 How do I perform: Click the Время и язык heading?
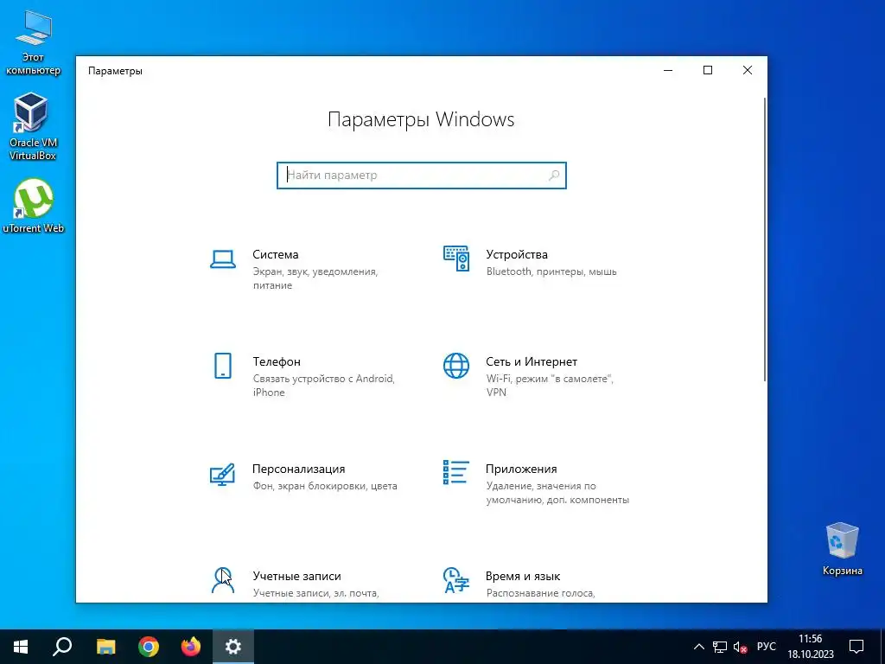pos(523,577)
